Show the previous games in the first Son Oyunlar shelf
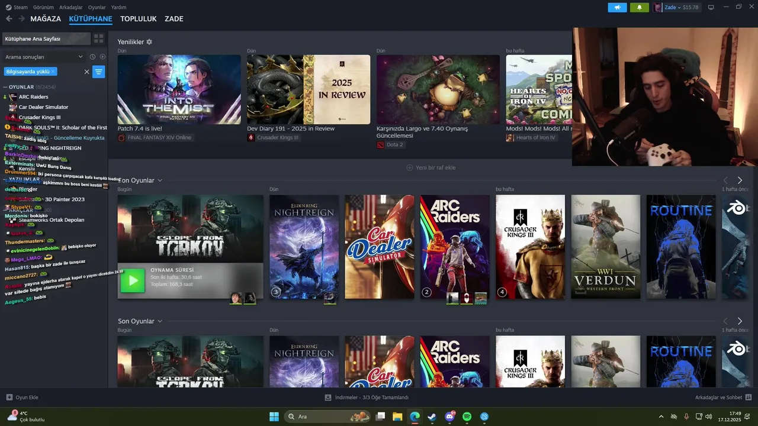Image resolution: width=758 pixels, height=426 pixels. coord(725,180)
